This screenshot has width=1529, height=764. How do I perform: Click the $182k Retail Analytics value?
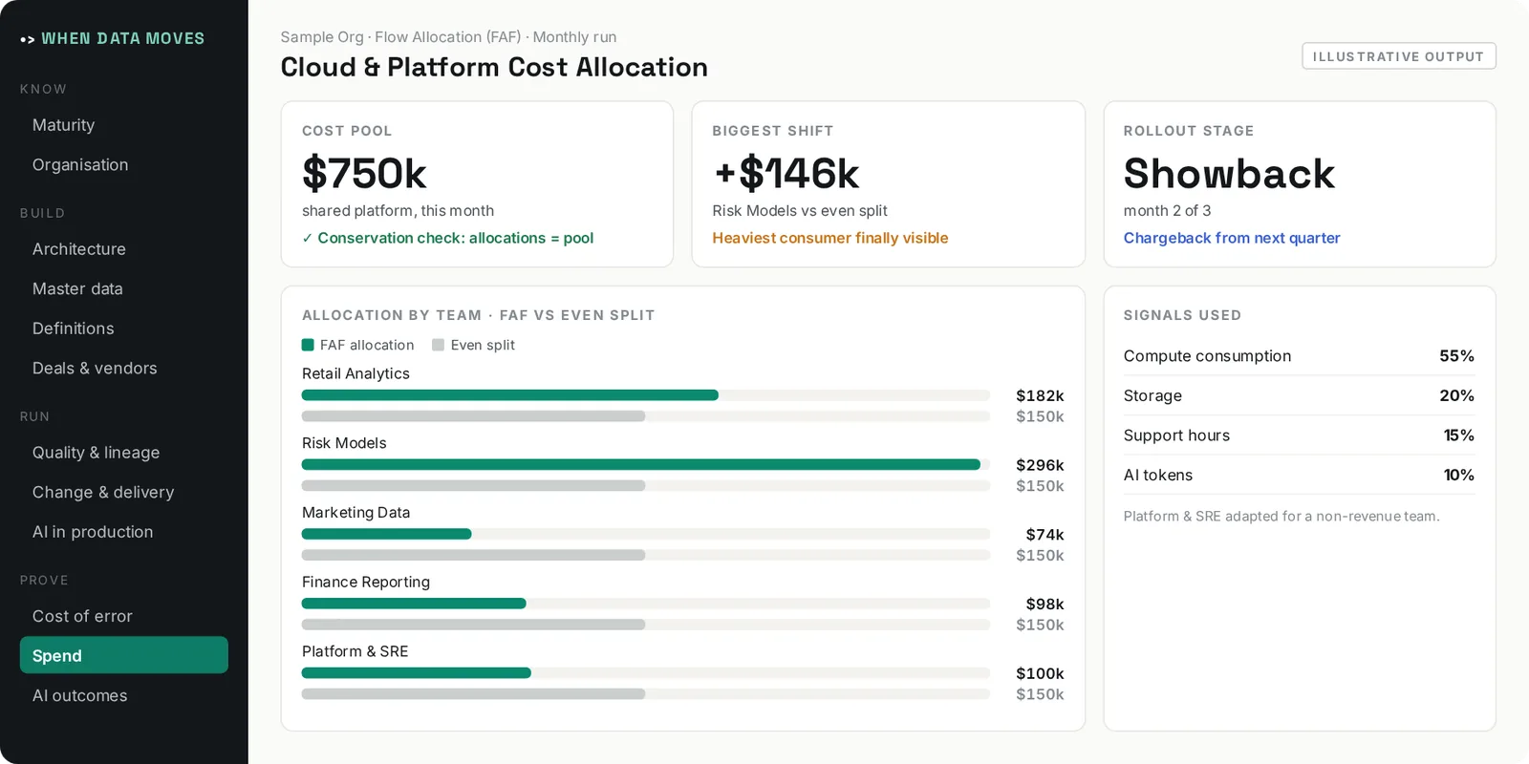pyautogui.click(x=1040, y=395)
